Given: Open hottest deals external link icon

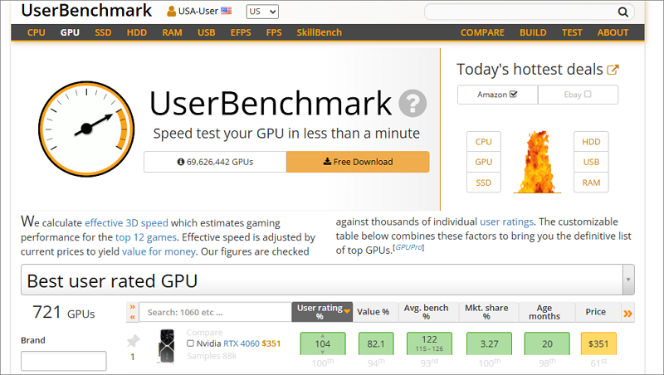Looking at the screenshot, I should coord(613,70).
